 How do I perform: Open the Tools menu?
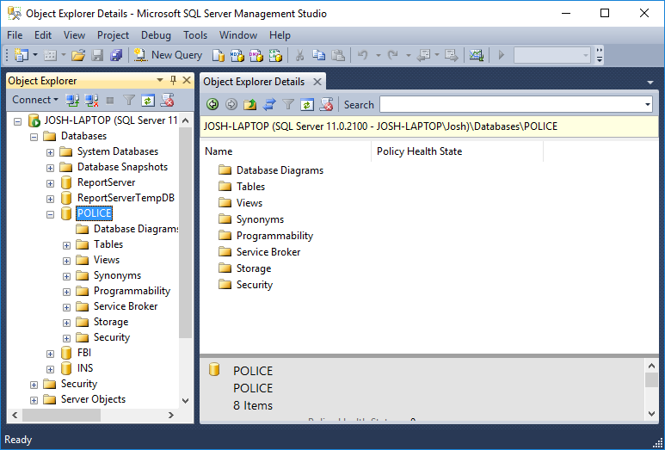pyautogui.click(x=195, y=35)
